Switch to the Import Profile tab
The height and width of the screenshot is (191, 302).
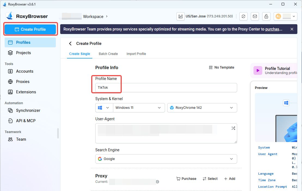click(136, 54)
